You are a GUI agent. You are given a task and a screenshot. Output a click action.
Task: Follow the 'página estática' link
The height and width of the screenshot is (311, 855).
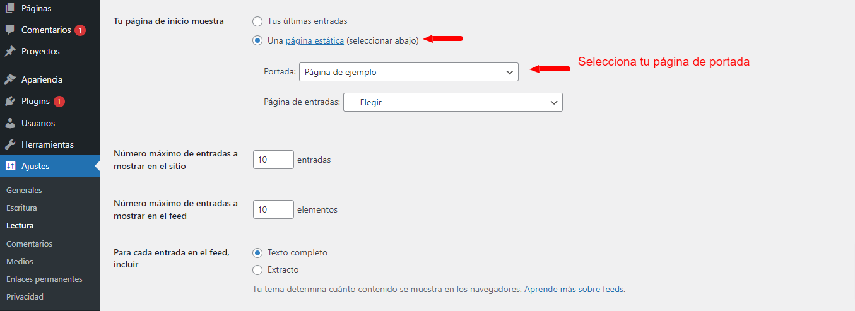[315, 40]
